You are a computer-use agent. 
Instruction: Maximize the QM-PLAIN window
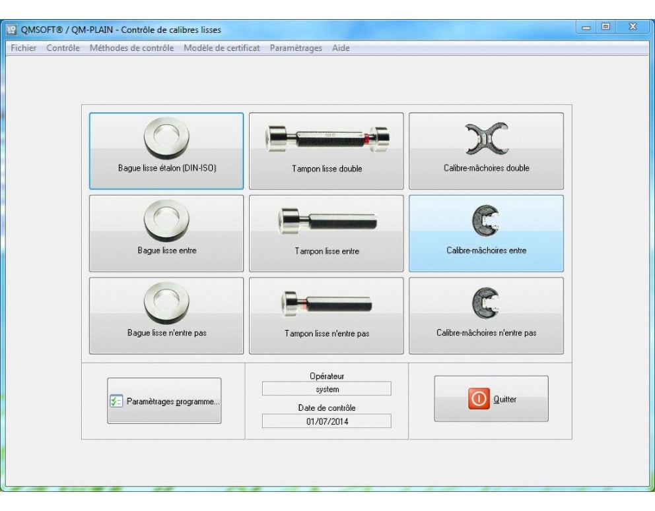(605, 27)
